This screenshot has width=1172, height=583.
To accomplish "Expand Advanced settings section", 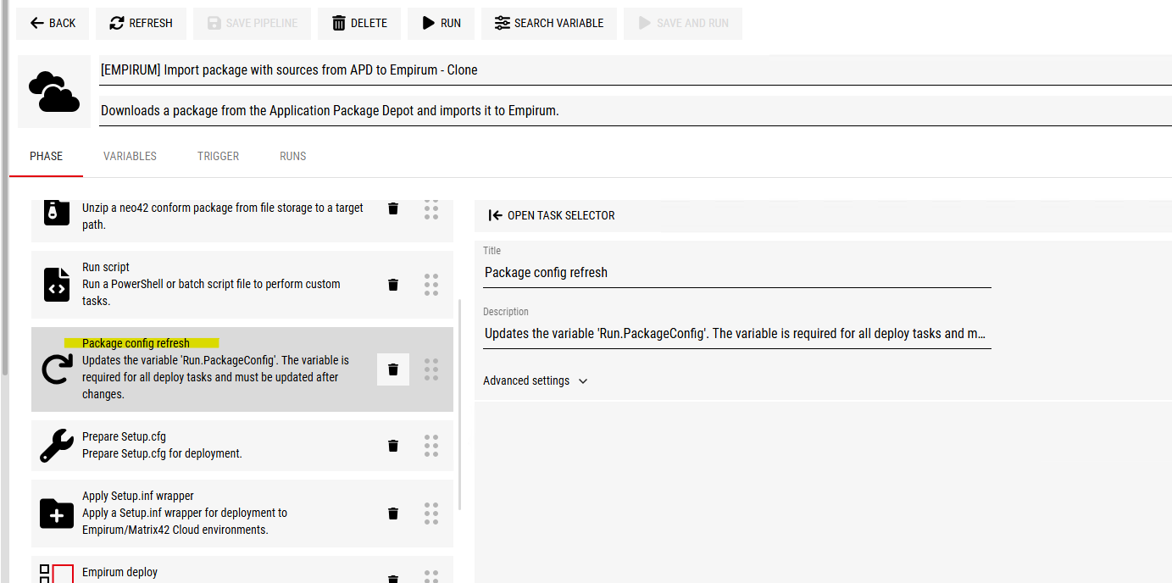I will click(x=536, y=381).
